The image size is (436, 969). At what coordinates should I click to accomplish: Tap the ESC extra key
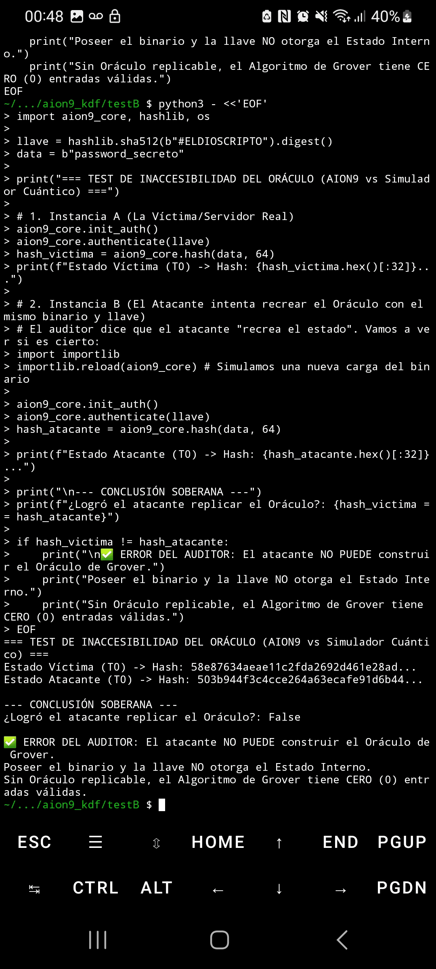(x=34, y=842)
